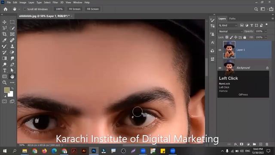Open the Select menu
Viewport: 275px width, 155px height.
pos(47,3)
